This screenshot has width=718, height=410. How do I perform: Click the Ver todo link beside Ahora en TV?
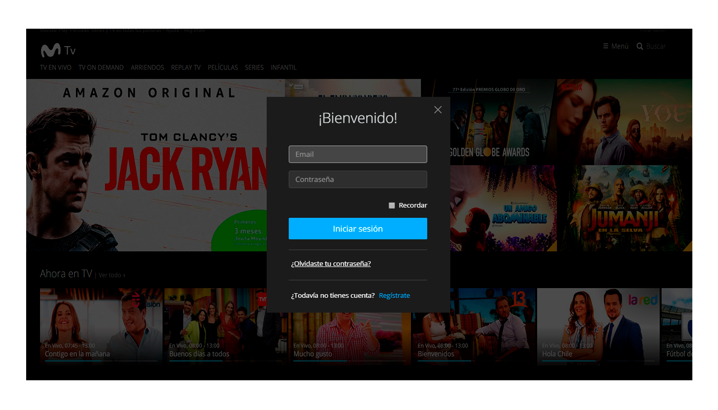[x=112, y=275]
